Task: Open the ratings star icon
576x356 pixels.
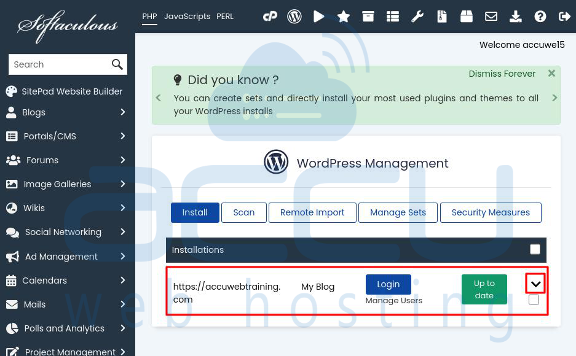Action: pos(344,17)
